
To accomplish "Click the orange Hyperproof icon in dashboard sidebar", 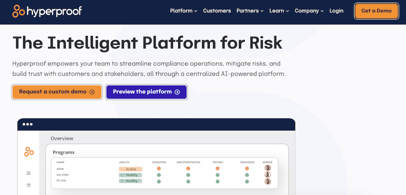I will 29,152.
